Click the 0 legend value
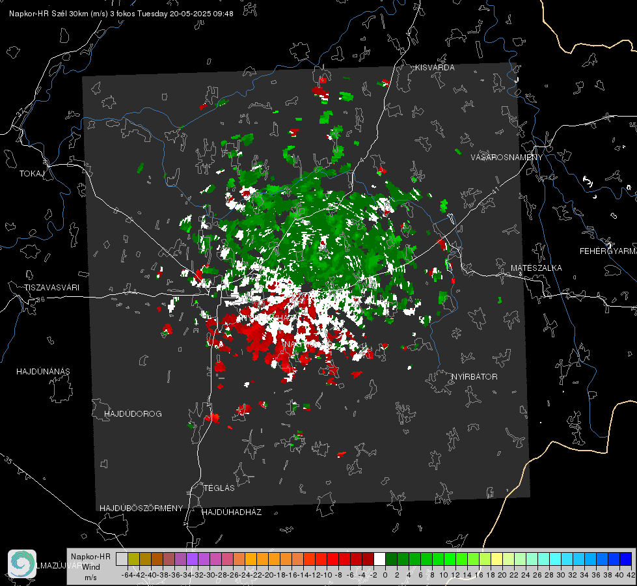Viewport: 637px width, 586px height. point(385,575)
